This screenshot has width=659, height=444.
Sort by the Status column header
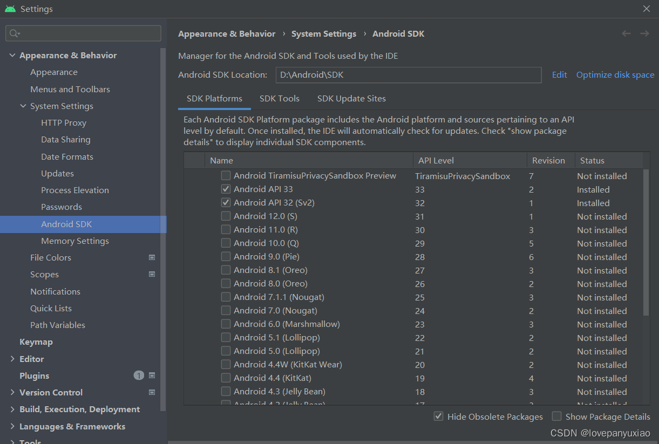click(x=609, y=160)
